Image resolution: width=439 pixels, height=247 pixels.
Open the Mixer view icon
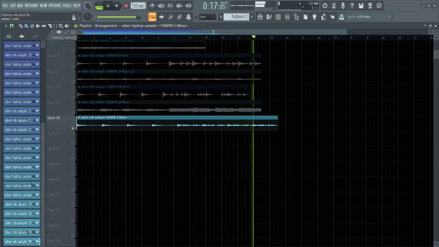[x=287, y=17]
